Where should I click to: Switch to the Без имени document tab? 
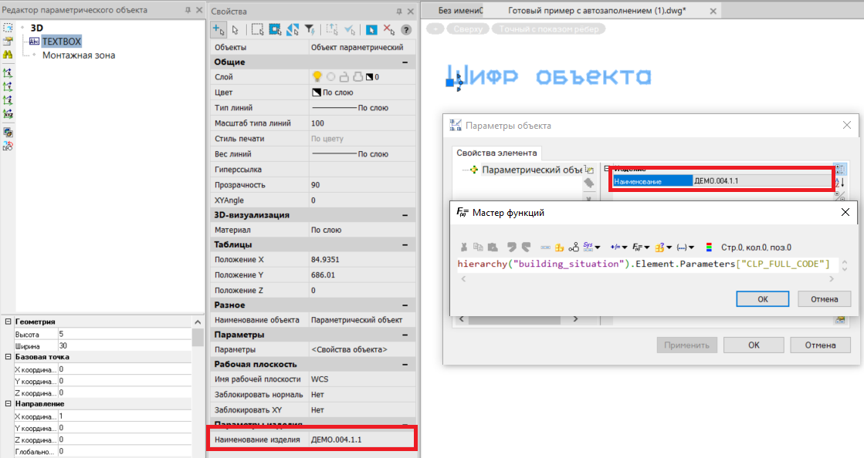click(461, 11)
